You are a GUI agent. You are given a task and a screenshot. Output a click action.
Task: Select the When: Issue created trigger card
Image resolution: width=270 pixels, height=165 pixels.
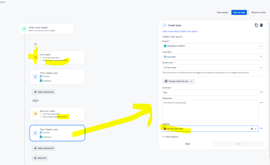[x=46, y=29]
